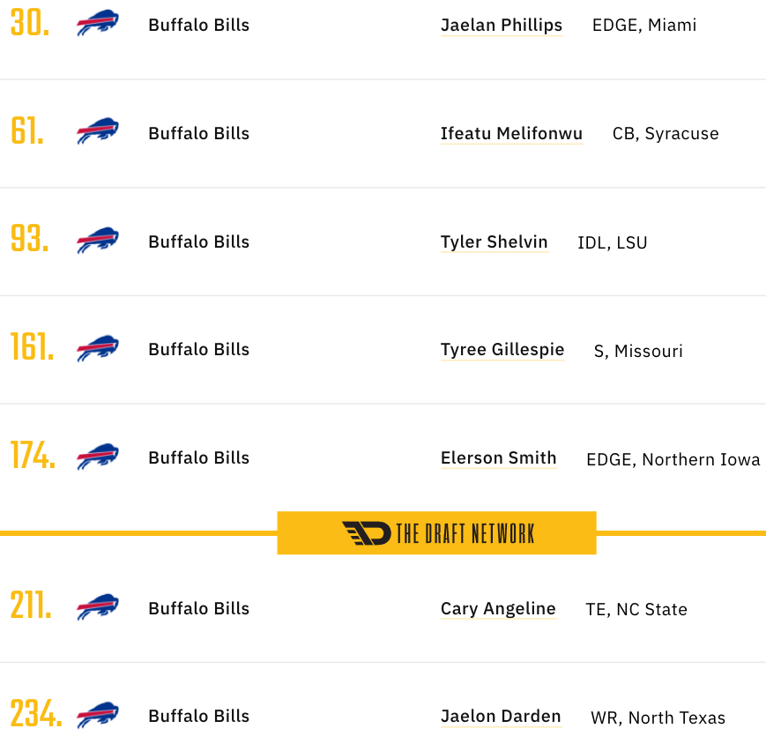This screenshot has height=736, width=766.
Task: Click the Bills logo beside pick 211
Action: tap(98, 607)
